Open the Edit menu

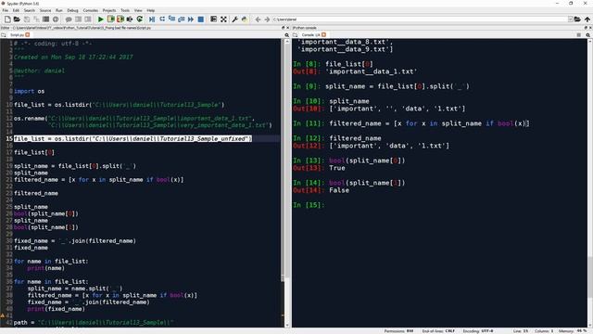16,10
